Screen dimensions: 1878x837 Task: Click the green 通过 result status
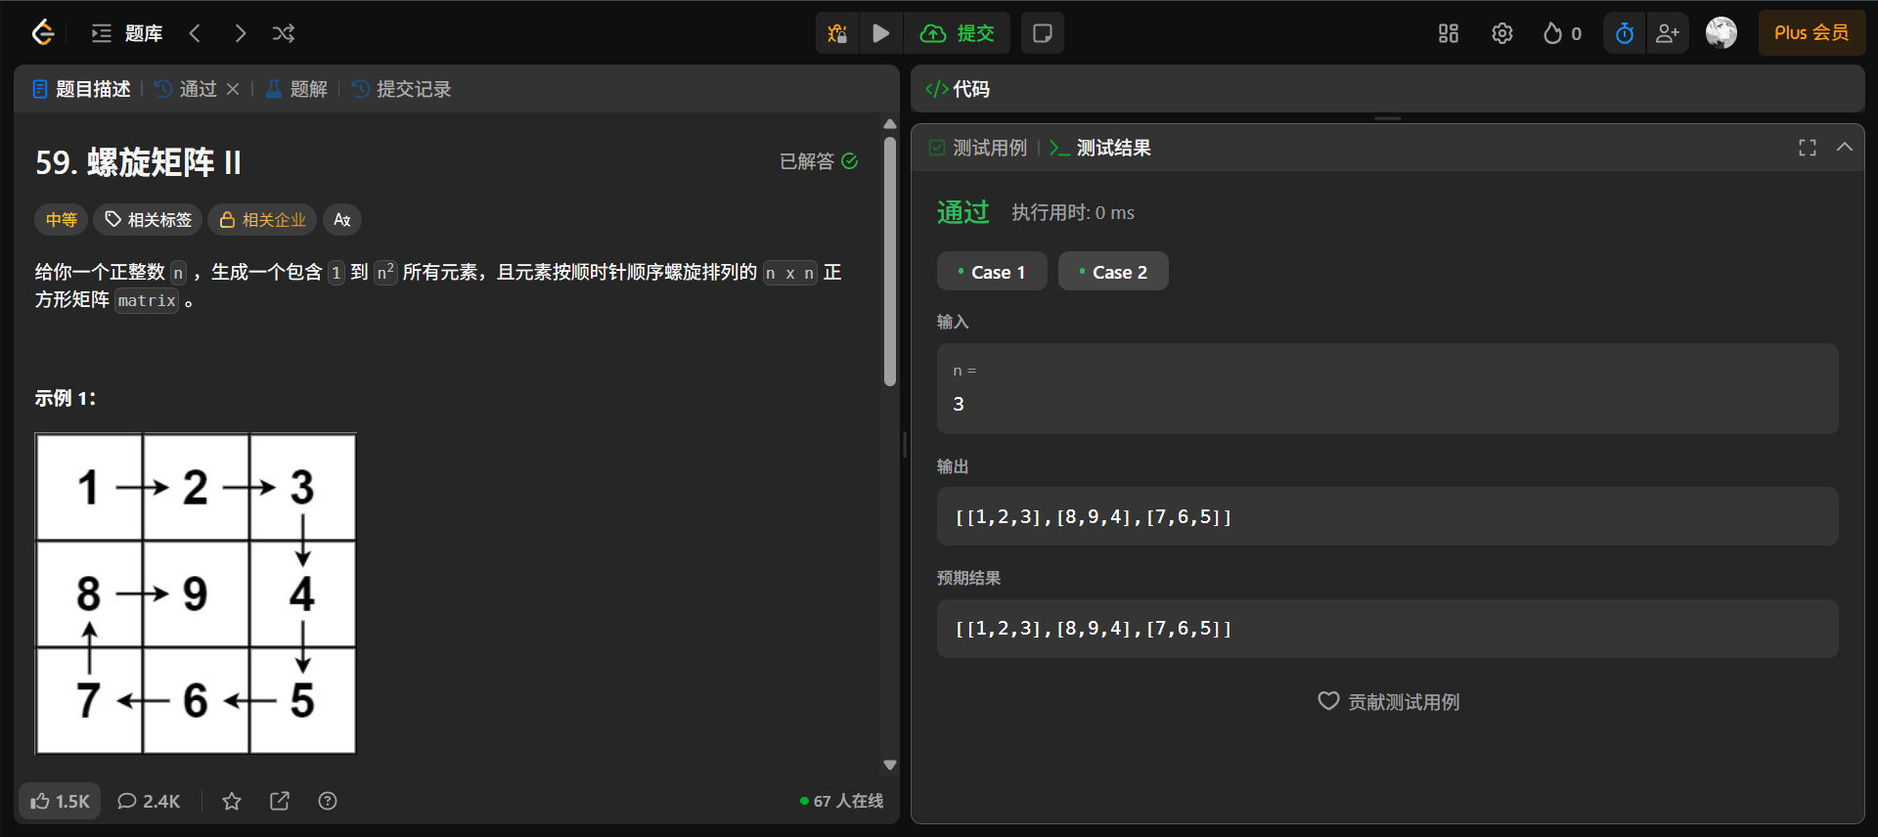pos(963,212)
